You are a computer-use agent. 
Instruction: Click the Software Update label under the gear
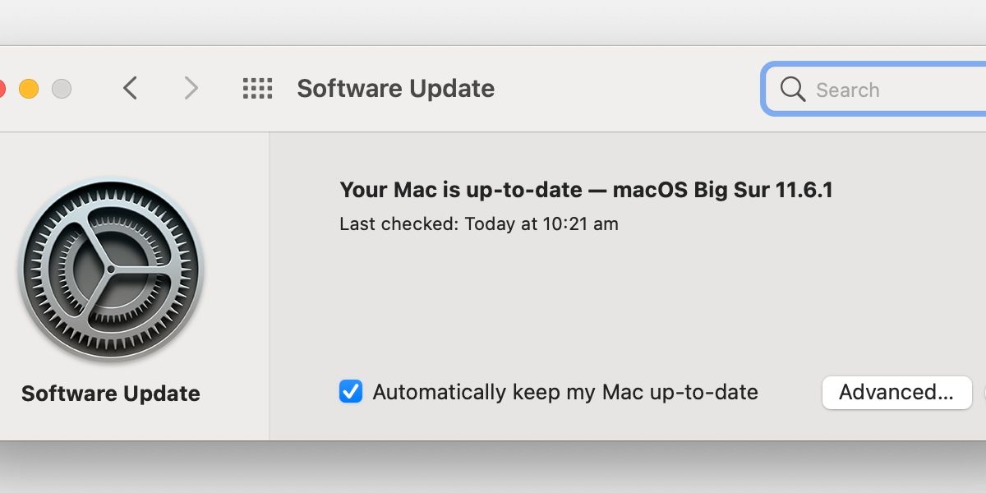coord(110,394)
